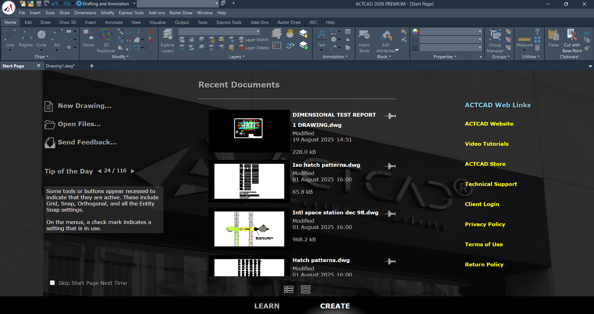
Task: Activate the Measure tool
Action: coord(524,38)
